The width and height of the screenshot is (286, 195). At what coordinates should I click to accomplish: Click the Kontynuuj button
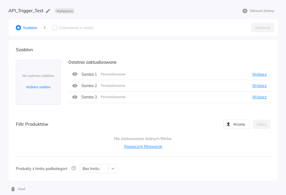263,28
